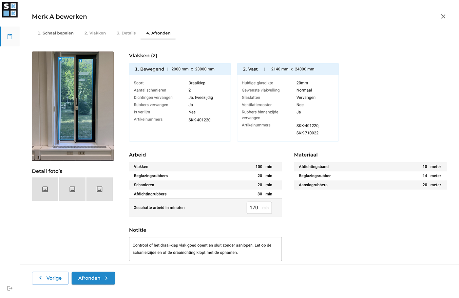The width and height of the screenshot is (459, 298).
Task: Click into the Notitie text box
Action: tap(205, 249)
